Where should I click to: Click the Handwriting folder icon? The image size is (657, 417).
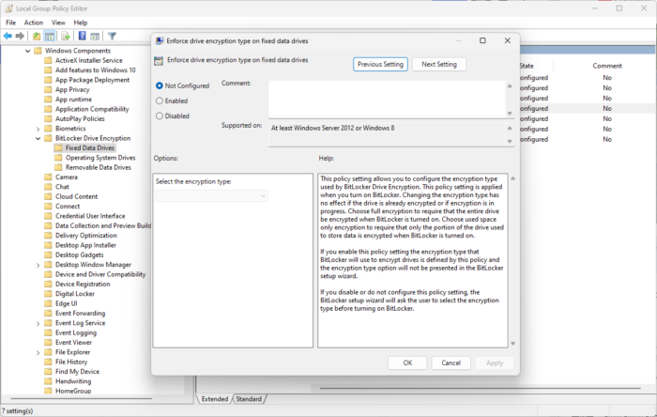pyautogui.click(x=48, y=381)
